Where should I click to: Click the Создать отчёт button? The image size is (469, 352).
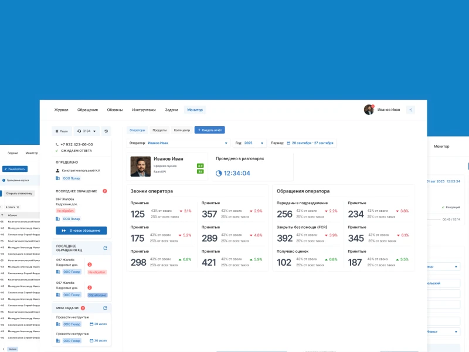[209, 130]
